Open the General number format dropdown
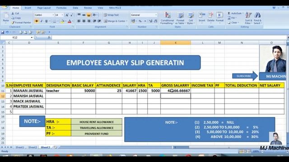Screen dimensions: 289x162 pos(156,15)
